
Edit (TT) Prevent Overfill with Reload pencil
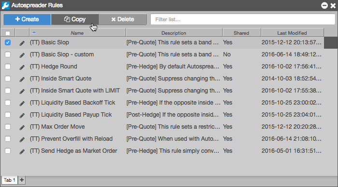22,139
